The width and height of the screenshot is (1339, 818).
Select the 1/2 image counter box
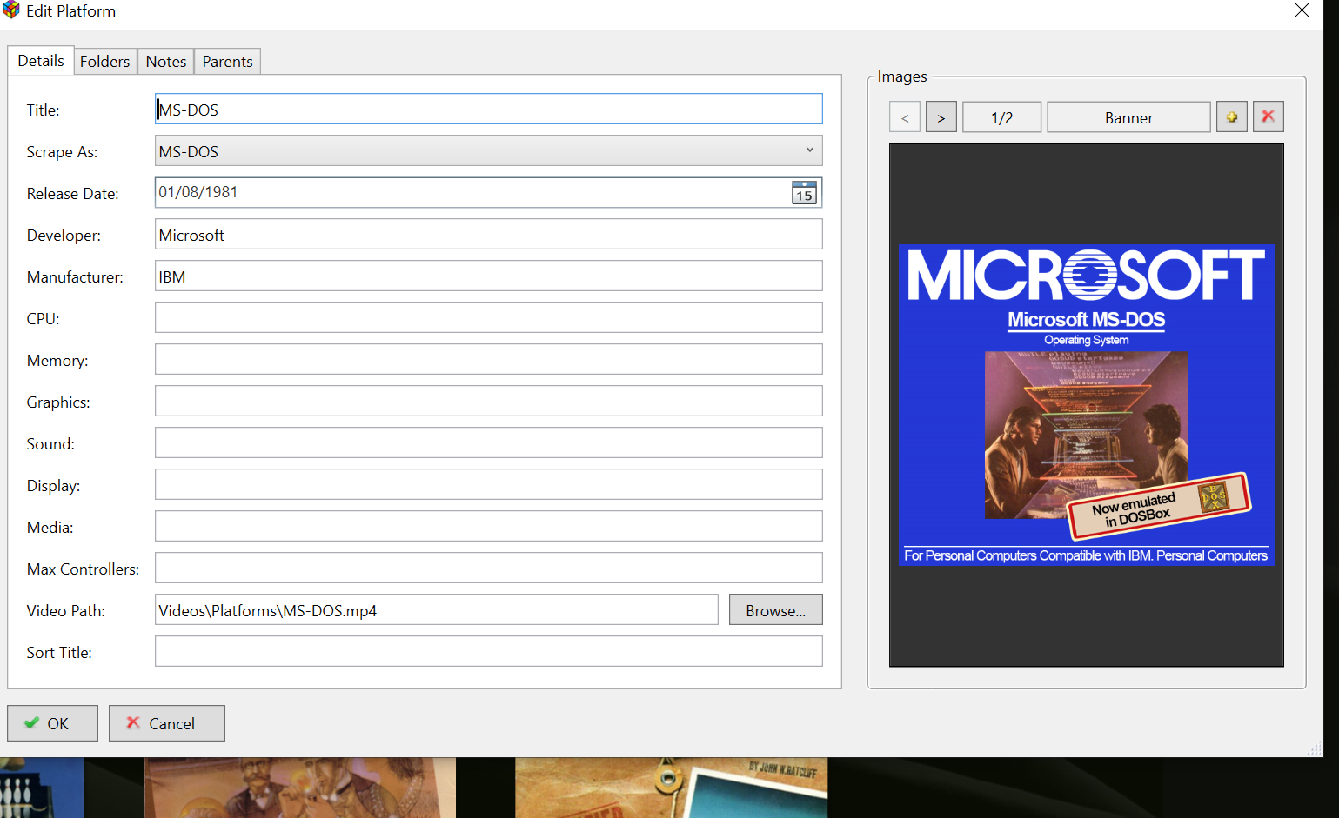1001,117
